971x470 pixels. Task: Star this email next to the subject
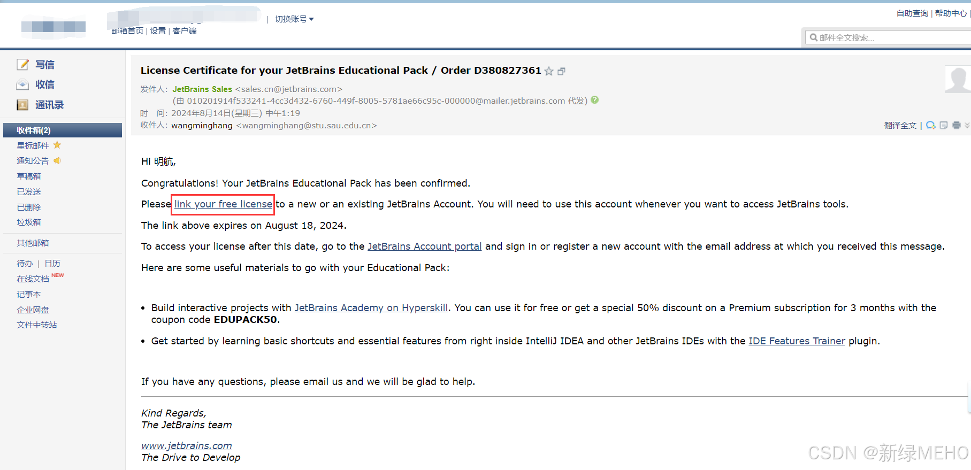549,71
